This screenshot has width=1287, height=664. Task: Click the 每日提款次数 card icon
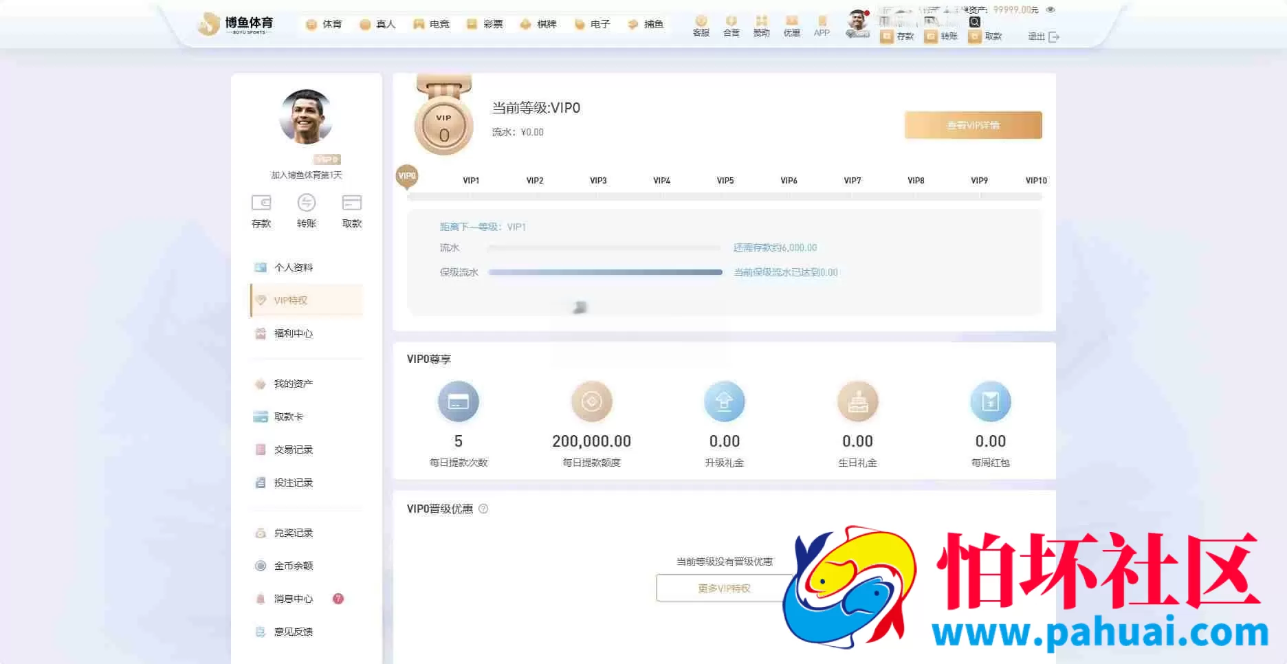click(458, 401)
